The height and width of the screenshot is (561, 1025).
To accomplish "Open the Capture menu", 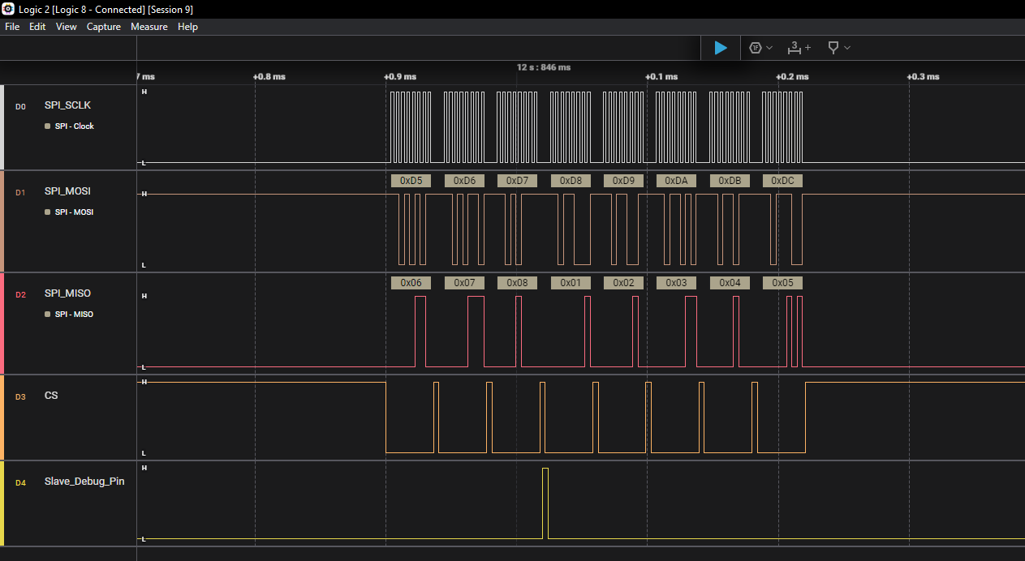I will click(x=103, y=27).
